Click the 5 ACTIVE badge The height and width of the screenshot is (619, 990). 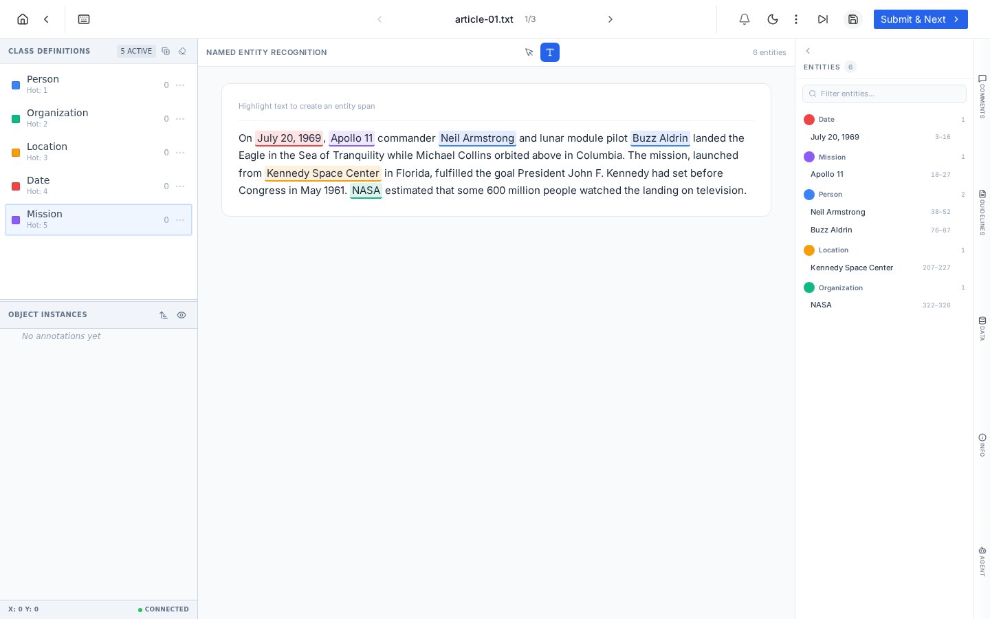136,51
